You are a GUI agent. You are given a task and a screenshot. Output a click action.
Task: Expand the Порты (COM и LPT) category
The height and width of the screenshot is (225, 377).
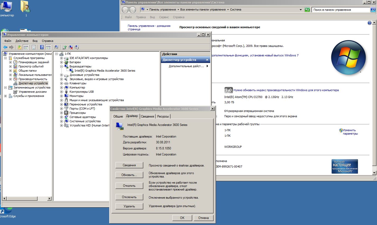[x=61, y=109]
